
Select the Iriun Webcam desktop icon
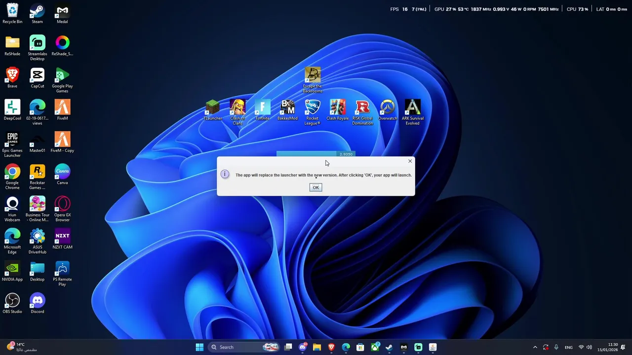click(x=12, y=209)
